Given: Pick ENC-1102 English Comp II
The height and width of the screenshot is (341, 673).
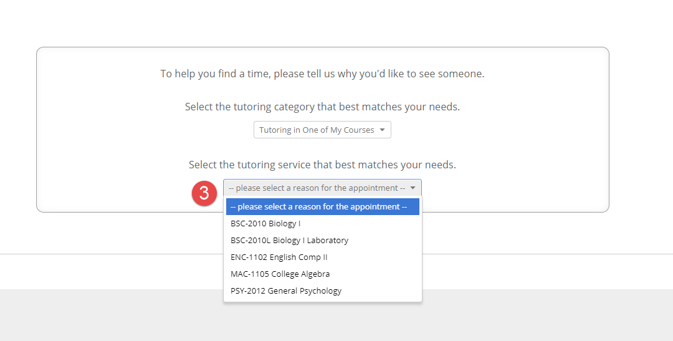Looking at the screenshot, I should (x=322, y=257).
